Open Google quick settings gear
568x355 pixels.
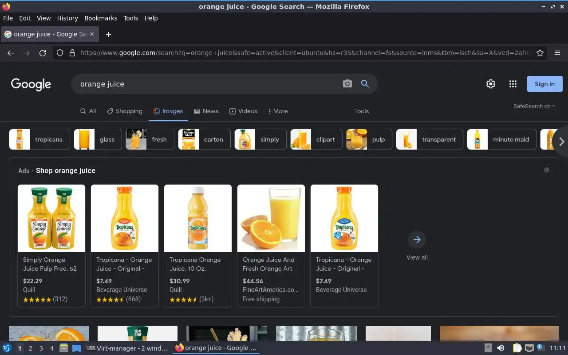pos(491,84)
